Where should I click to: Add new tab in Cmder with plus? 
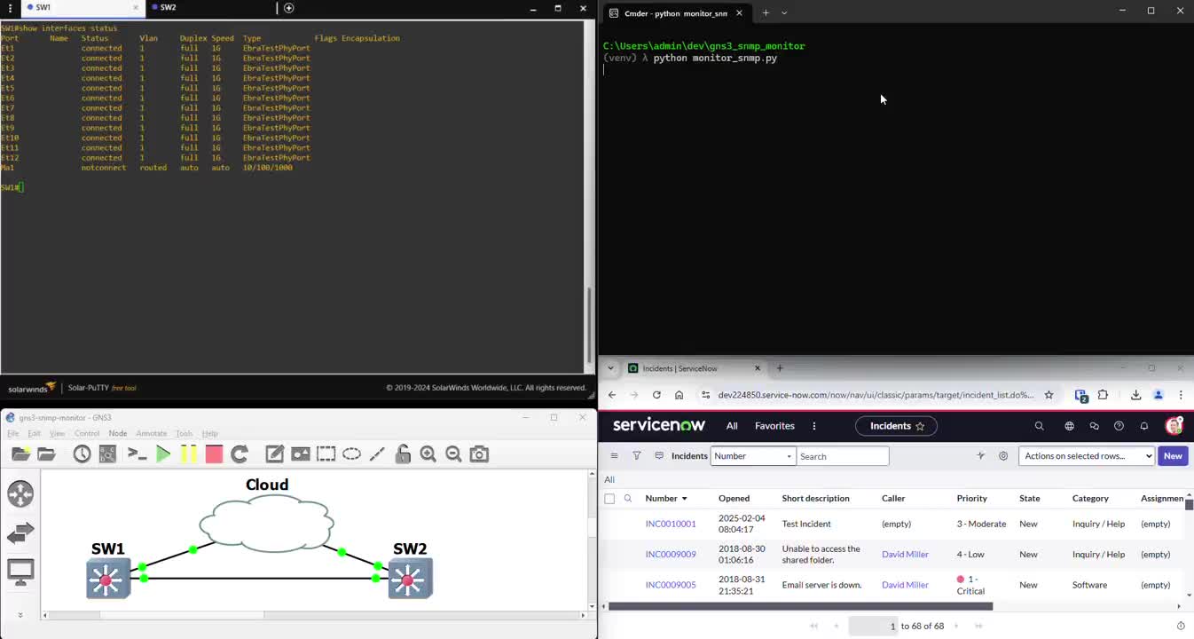766,12
